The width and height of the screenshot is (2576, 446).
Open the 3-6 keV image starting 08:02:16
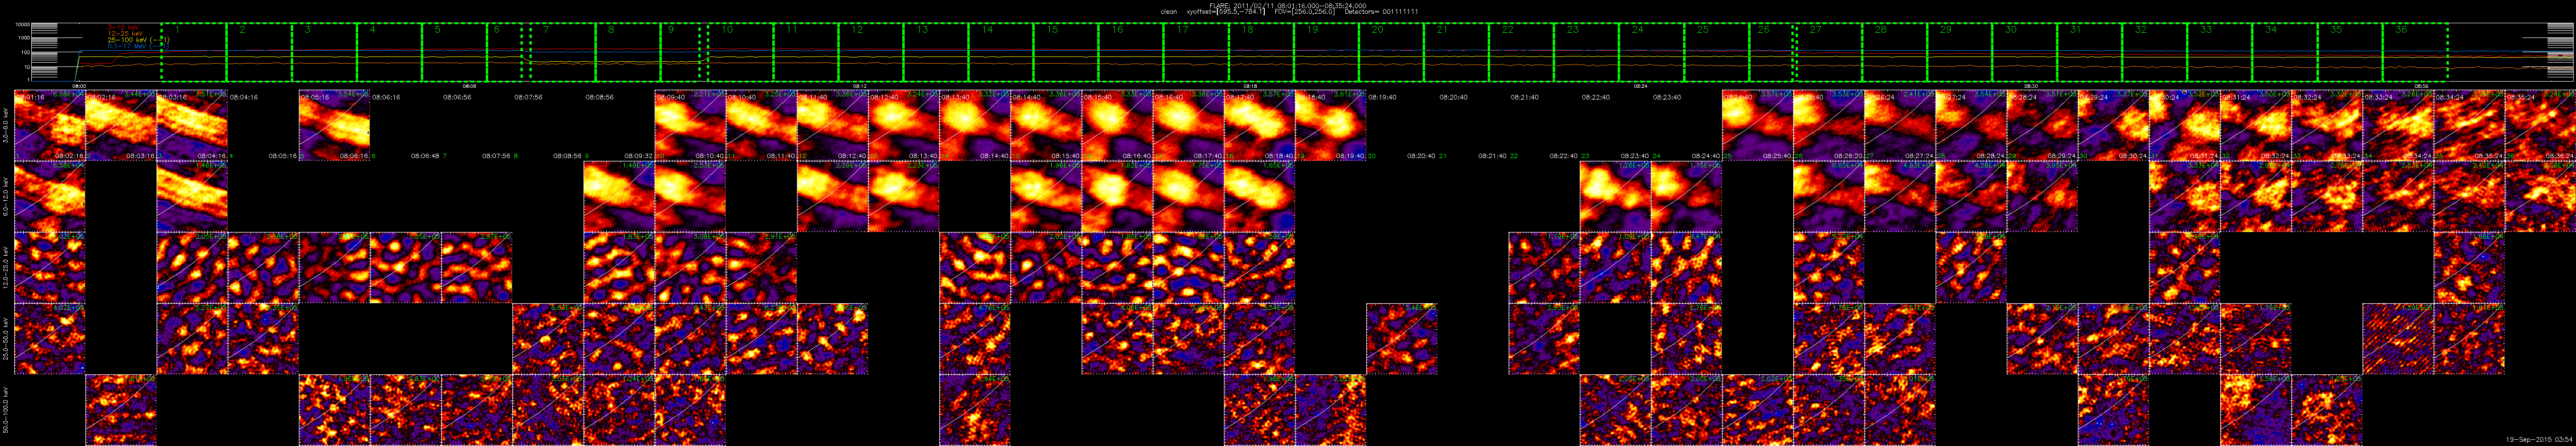(x=120, y=125)
